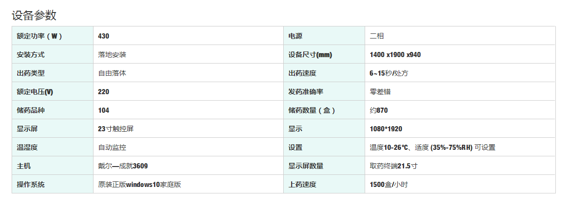Select the 电源 label cell
The image size is (567, 199).
click(x=295, y=36)
